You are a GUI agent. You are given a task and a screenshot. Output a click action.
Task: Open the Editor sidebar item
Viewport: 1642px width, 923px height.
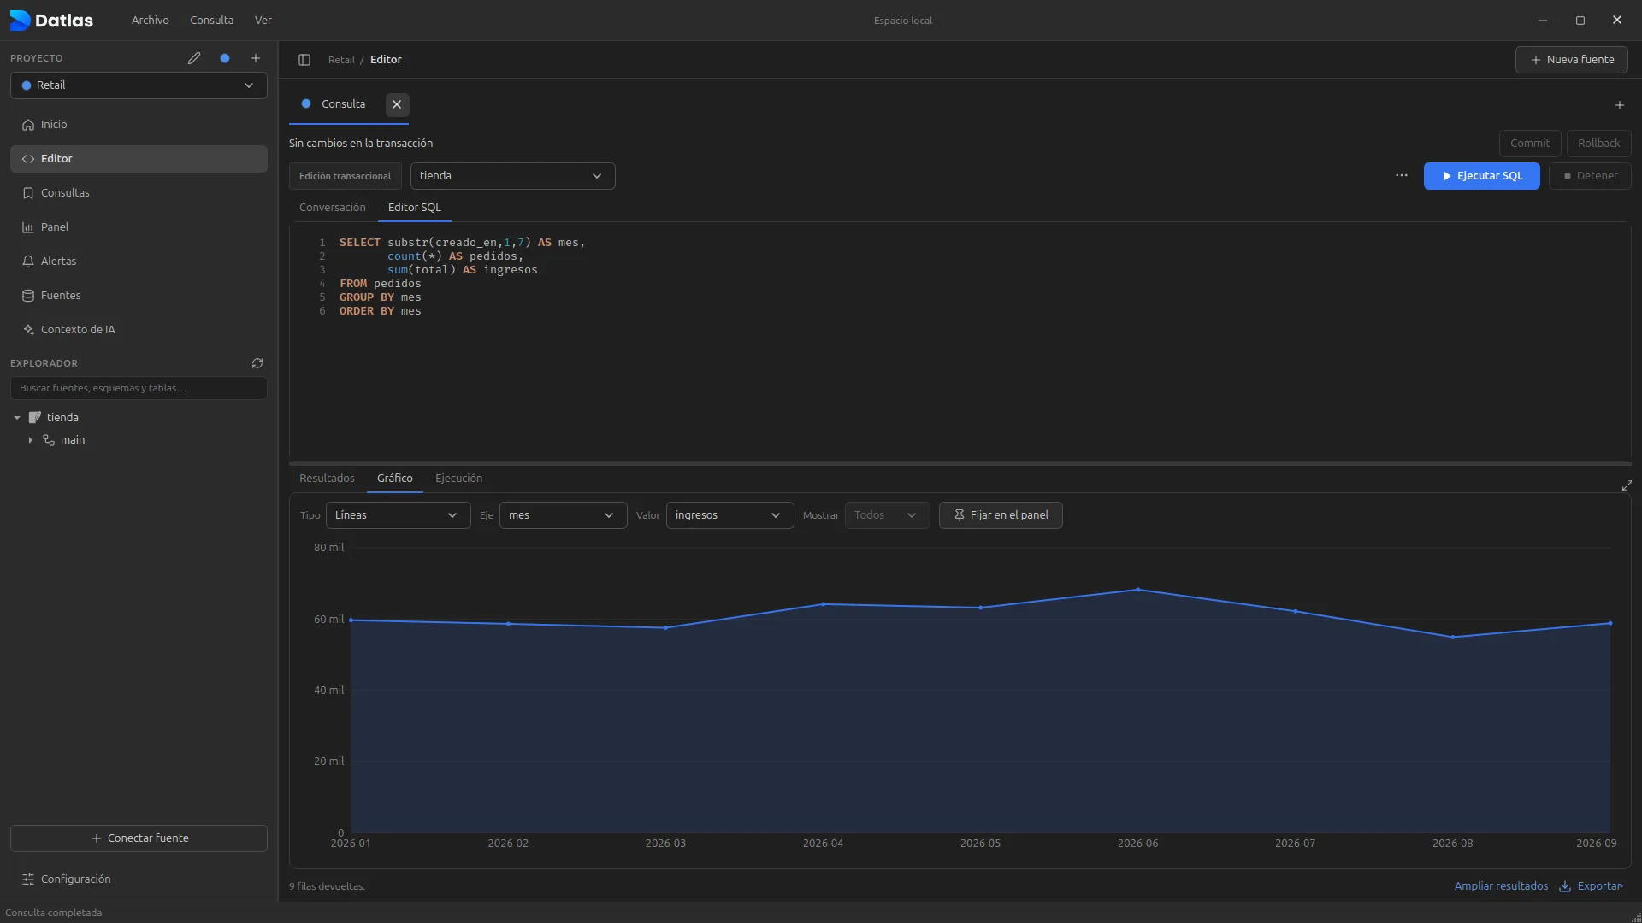(139, 159)
